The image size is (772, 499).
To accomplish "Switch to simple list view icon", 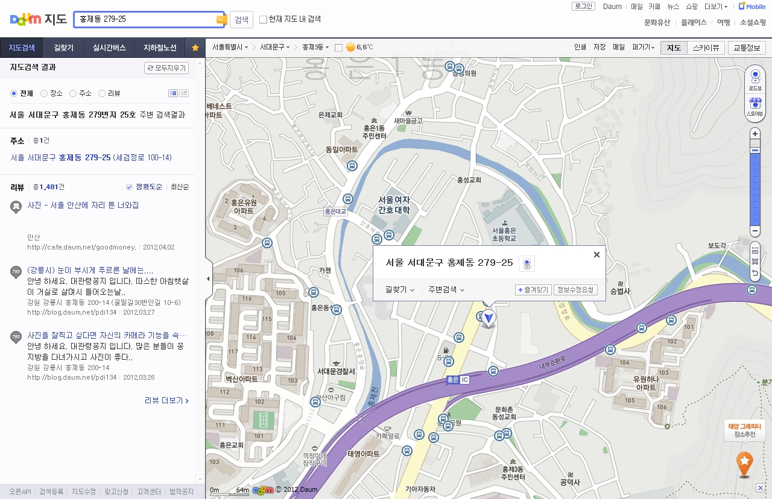I will coord(184,93).
